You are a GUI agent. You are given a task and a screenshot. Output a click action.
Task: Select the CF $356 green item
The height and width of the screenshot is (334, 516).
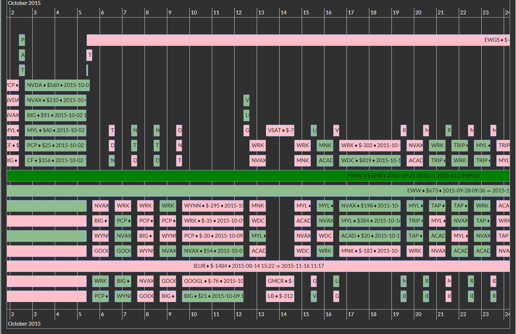tap(55, 161)
